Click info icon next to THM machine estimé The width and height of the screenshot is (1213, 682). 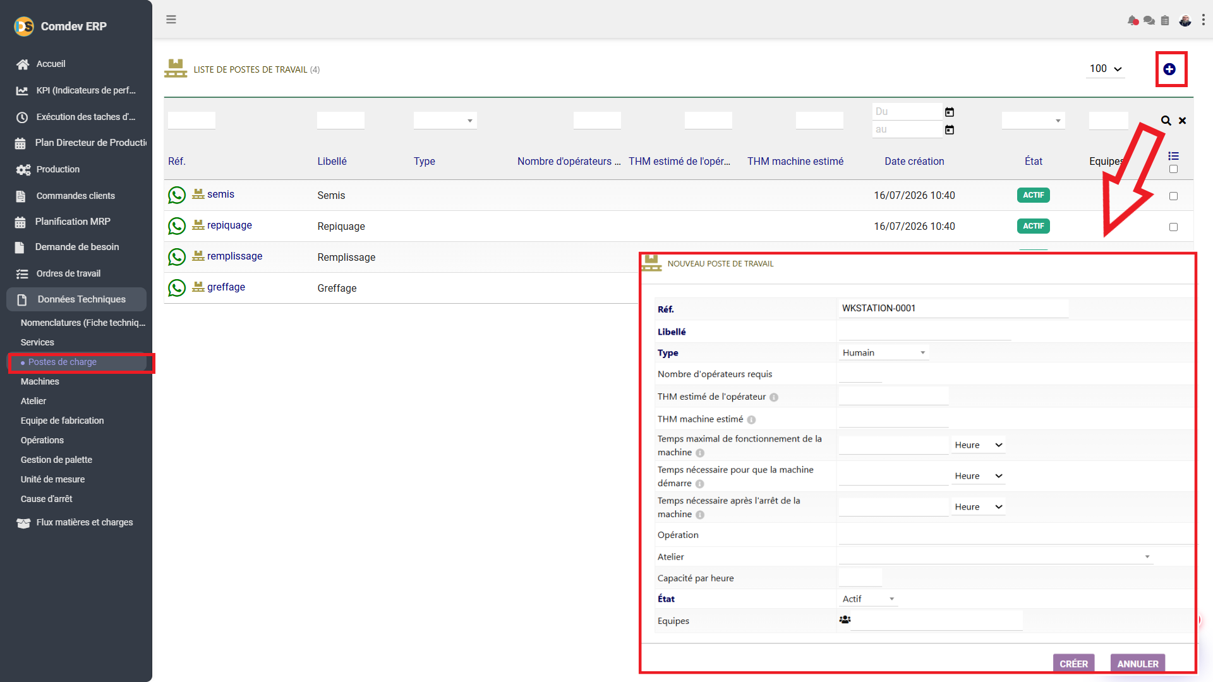point(751,420)
